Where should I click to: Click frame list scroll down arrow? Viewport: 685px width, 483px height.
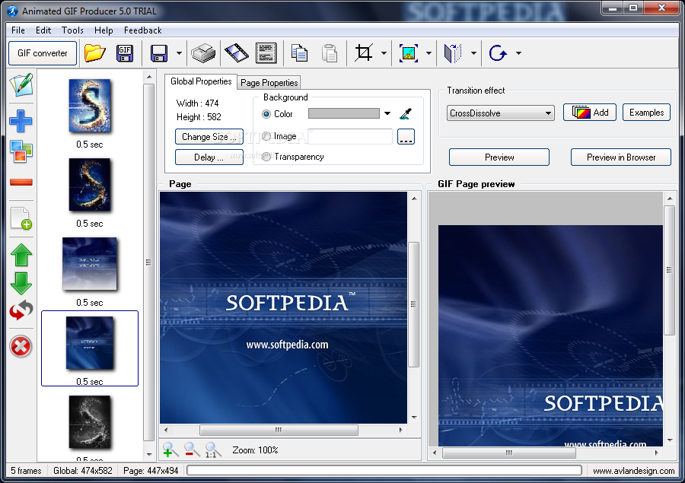[x=149, y=455]
